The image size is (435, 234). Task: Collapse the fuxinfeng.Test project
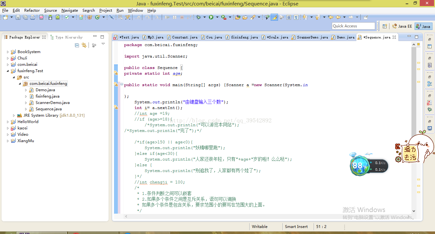(8, 71)
